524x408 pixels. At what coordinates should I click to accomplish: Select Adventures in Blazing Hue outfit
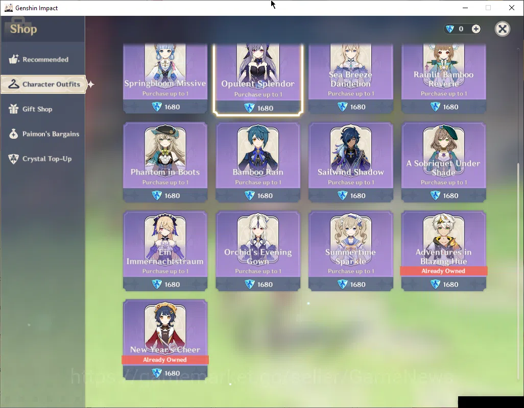coord(443,251)
